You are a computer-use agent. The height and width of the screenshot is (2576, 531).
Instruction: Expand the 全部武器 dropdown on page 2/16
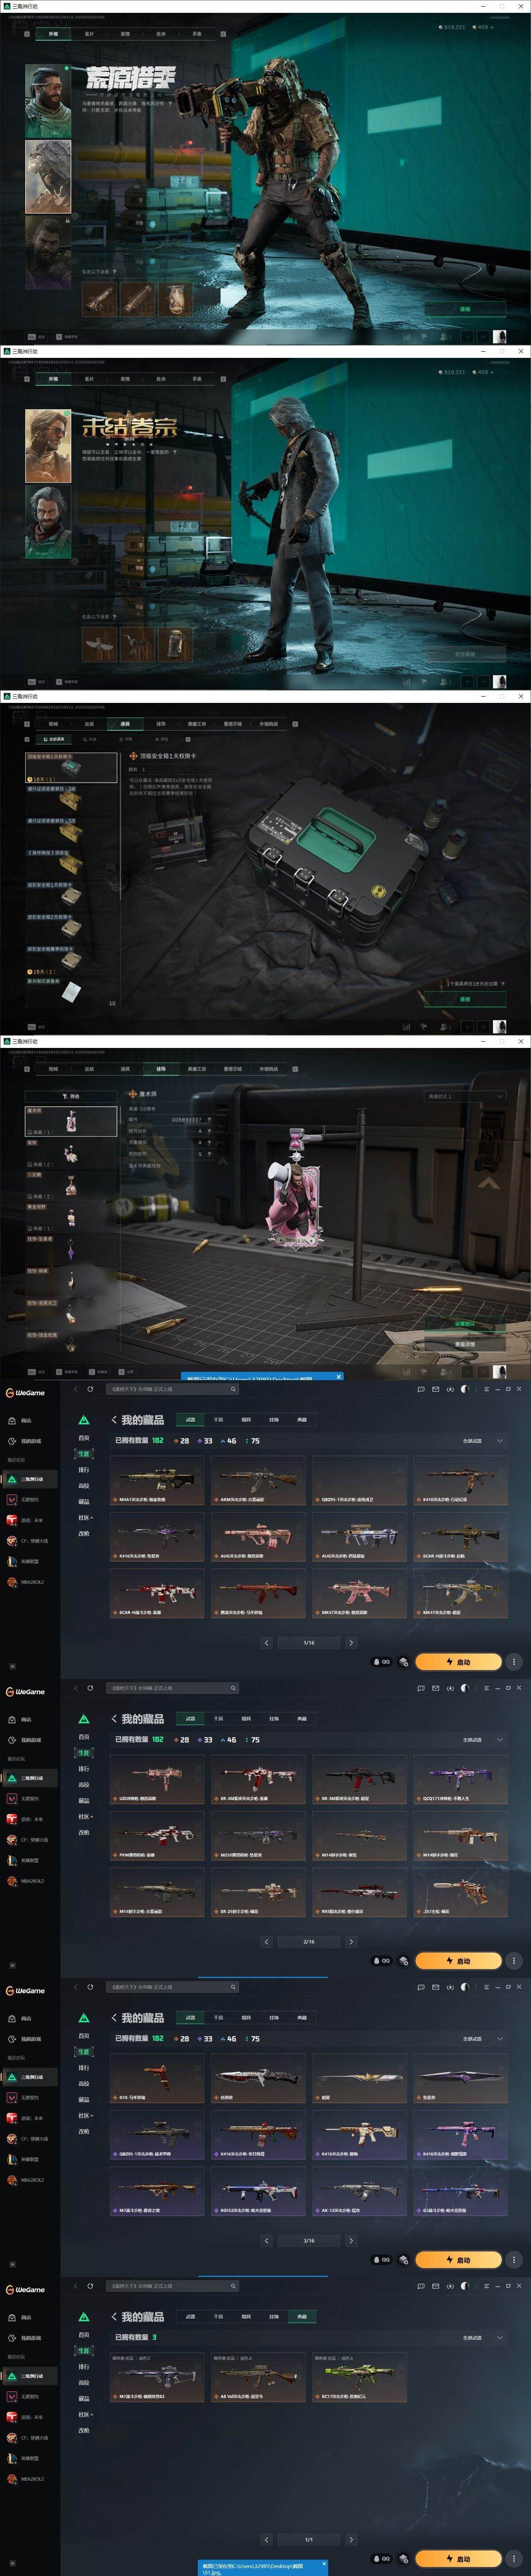[483, 1740]
